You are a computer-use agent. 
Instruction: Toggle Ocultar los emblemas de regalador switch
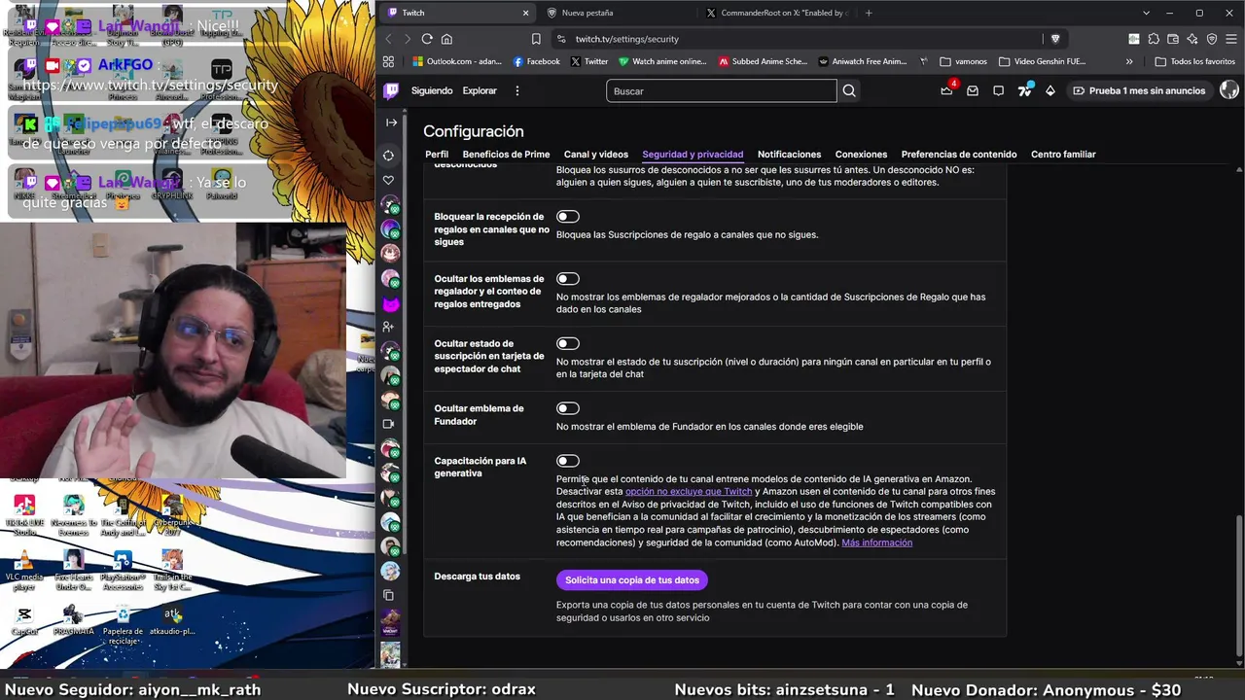pyautogui.click(x=568, y=279)
